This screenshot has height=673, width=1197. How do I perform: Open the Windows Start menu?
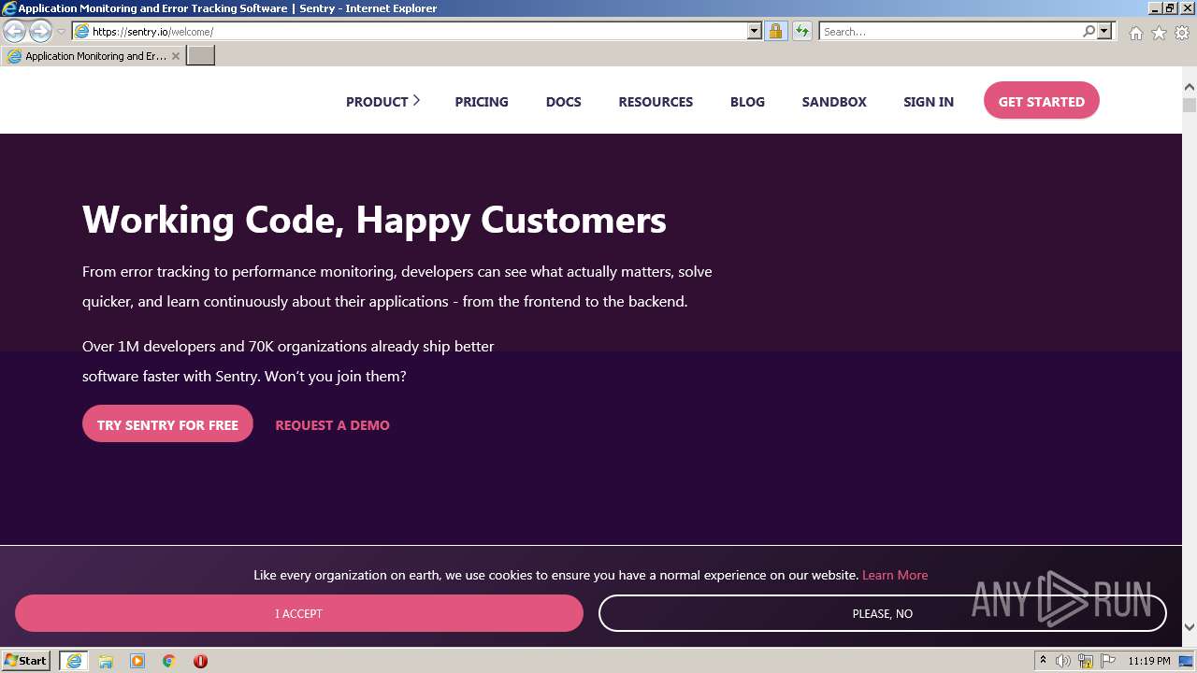26,661
